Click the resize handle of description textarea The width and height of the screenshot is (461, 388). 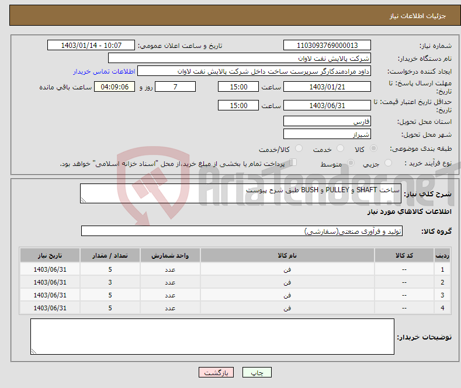(84, 200)
